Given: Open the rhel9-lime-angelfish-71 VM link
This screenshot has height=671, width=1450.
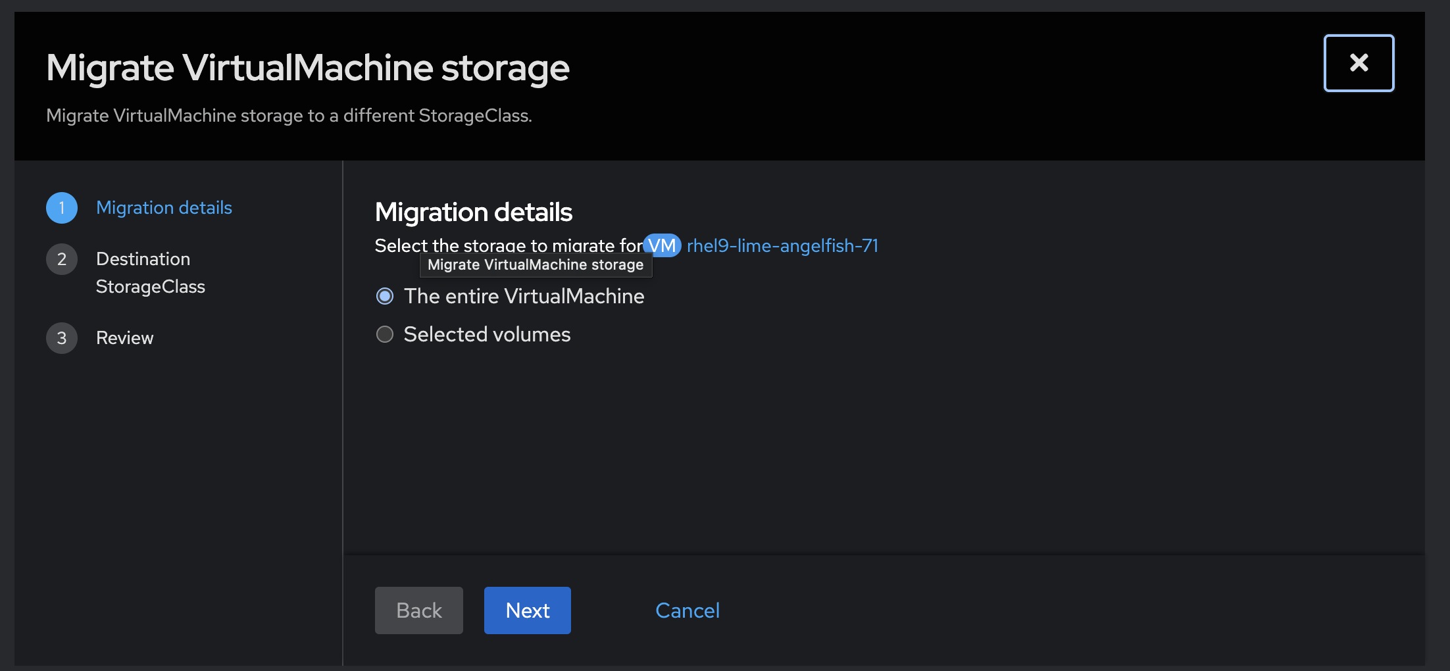Looking at the screenshot, I should (x=782, y=246).
